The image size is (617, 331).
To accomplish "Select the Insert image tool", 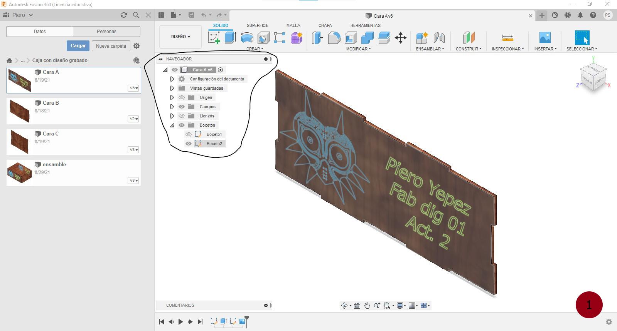I will (545, 38).
